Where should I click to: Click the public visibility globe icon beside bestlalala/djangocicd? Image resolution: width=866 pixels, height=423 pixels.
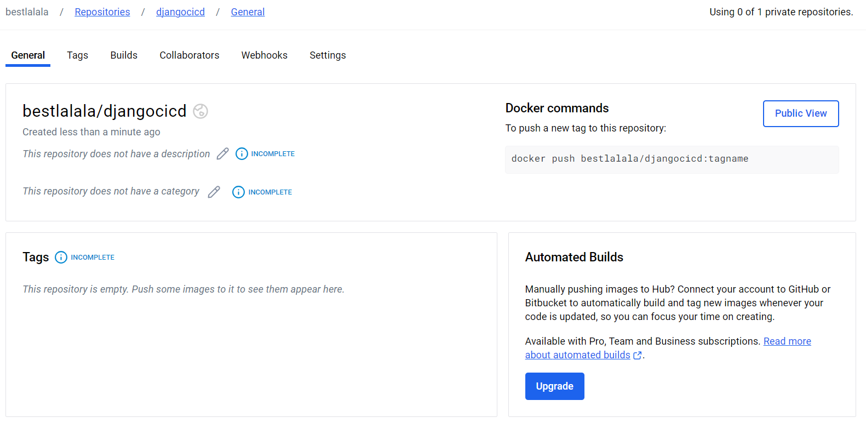click(200, 111)
